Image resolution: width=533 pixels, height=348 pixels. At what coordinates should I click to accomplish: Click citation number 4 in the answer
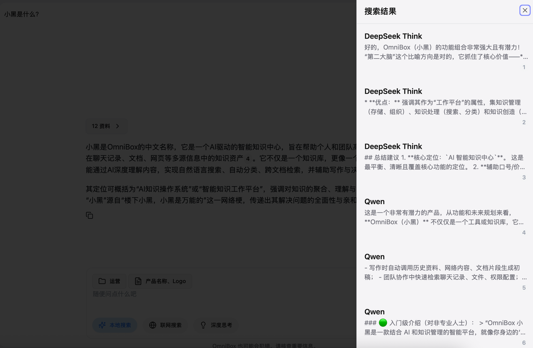click(x=248, y=159)
